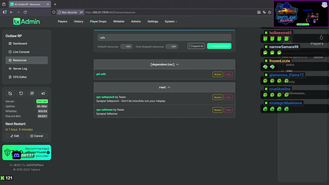
Task: Click the sidebar toggle icon left of the back arrow
Action: click(x=5, y=12)
